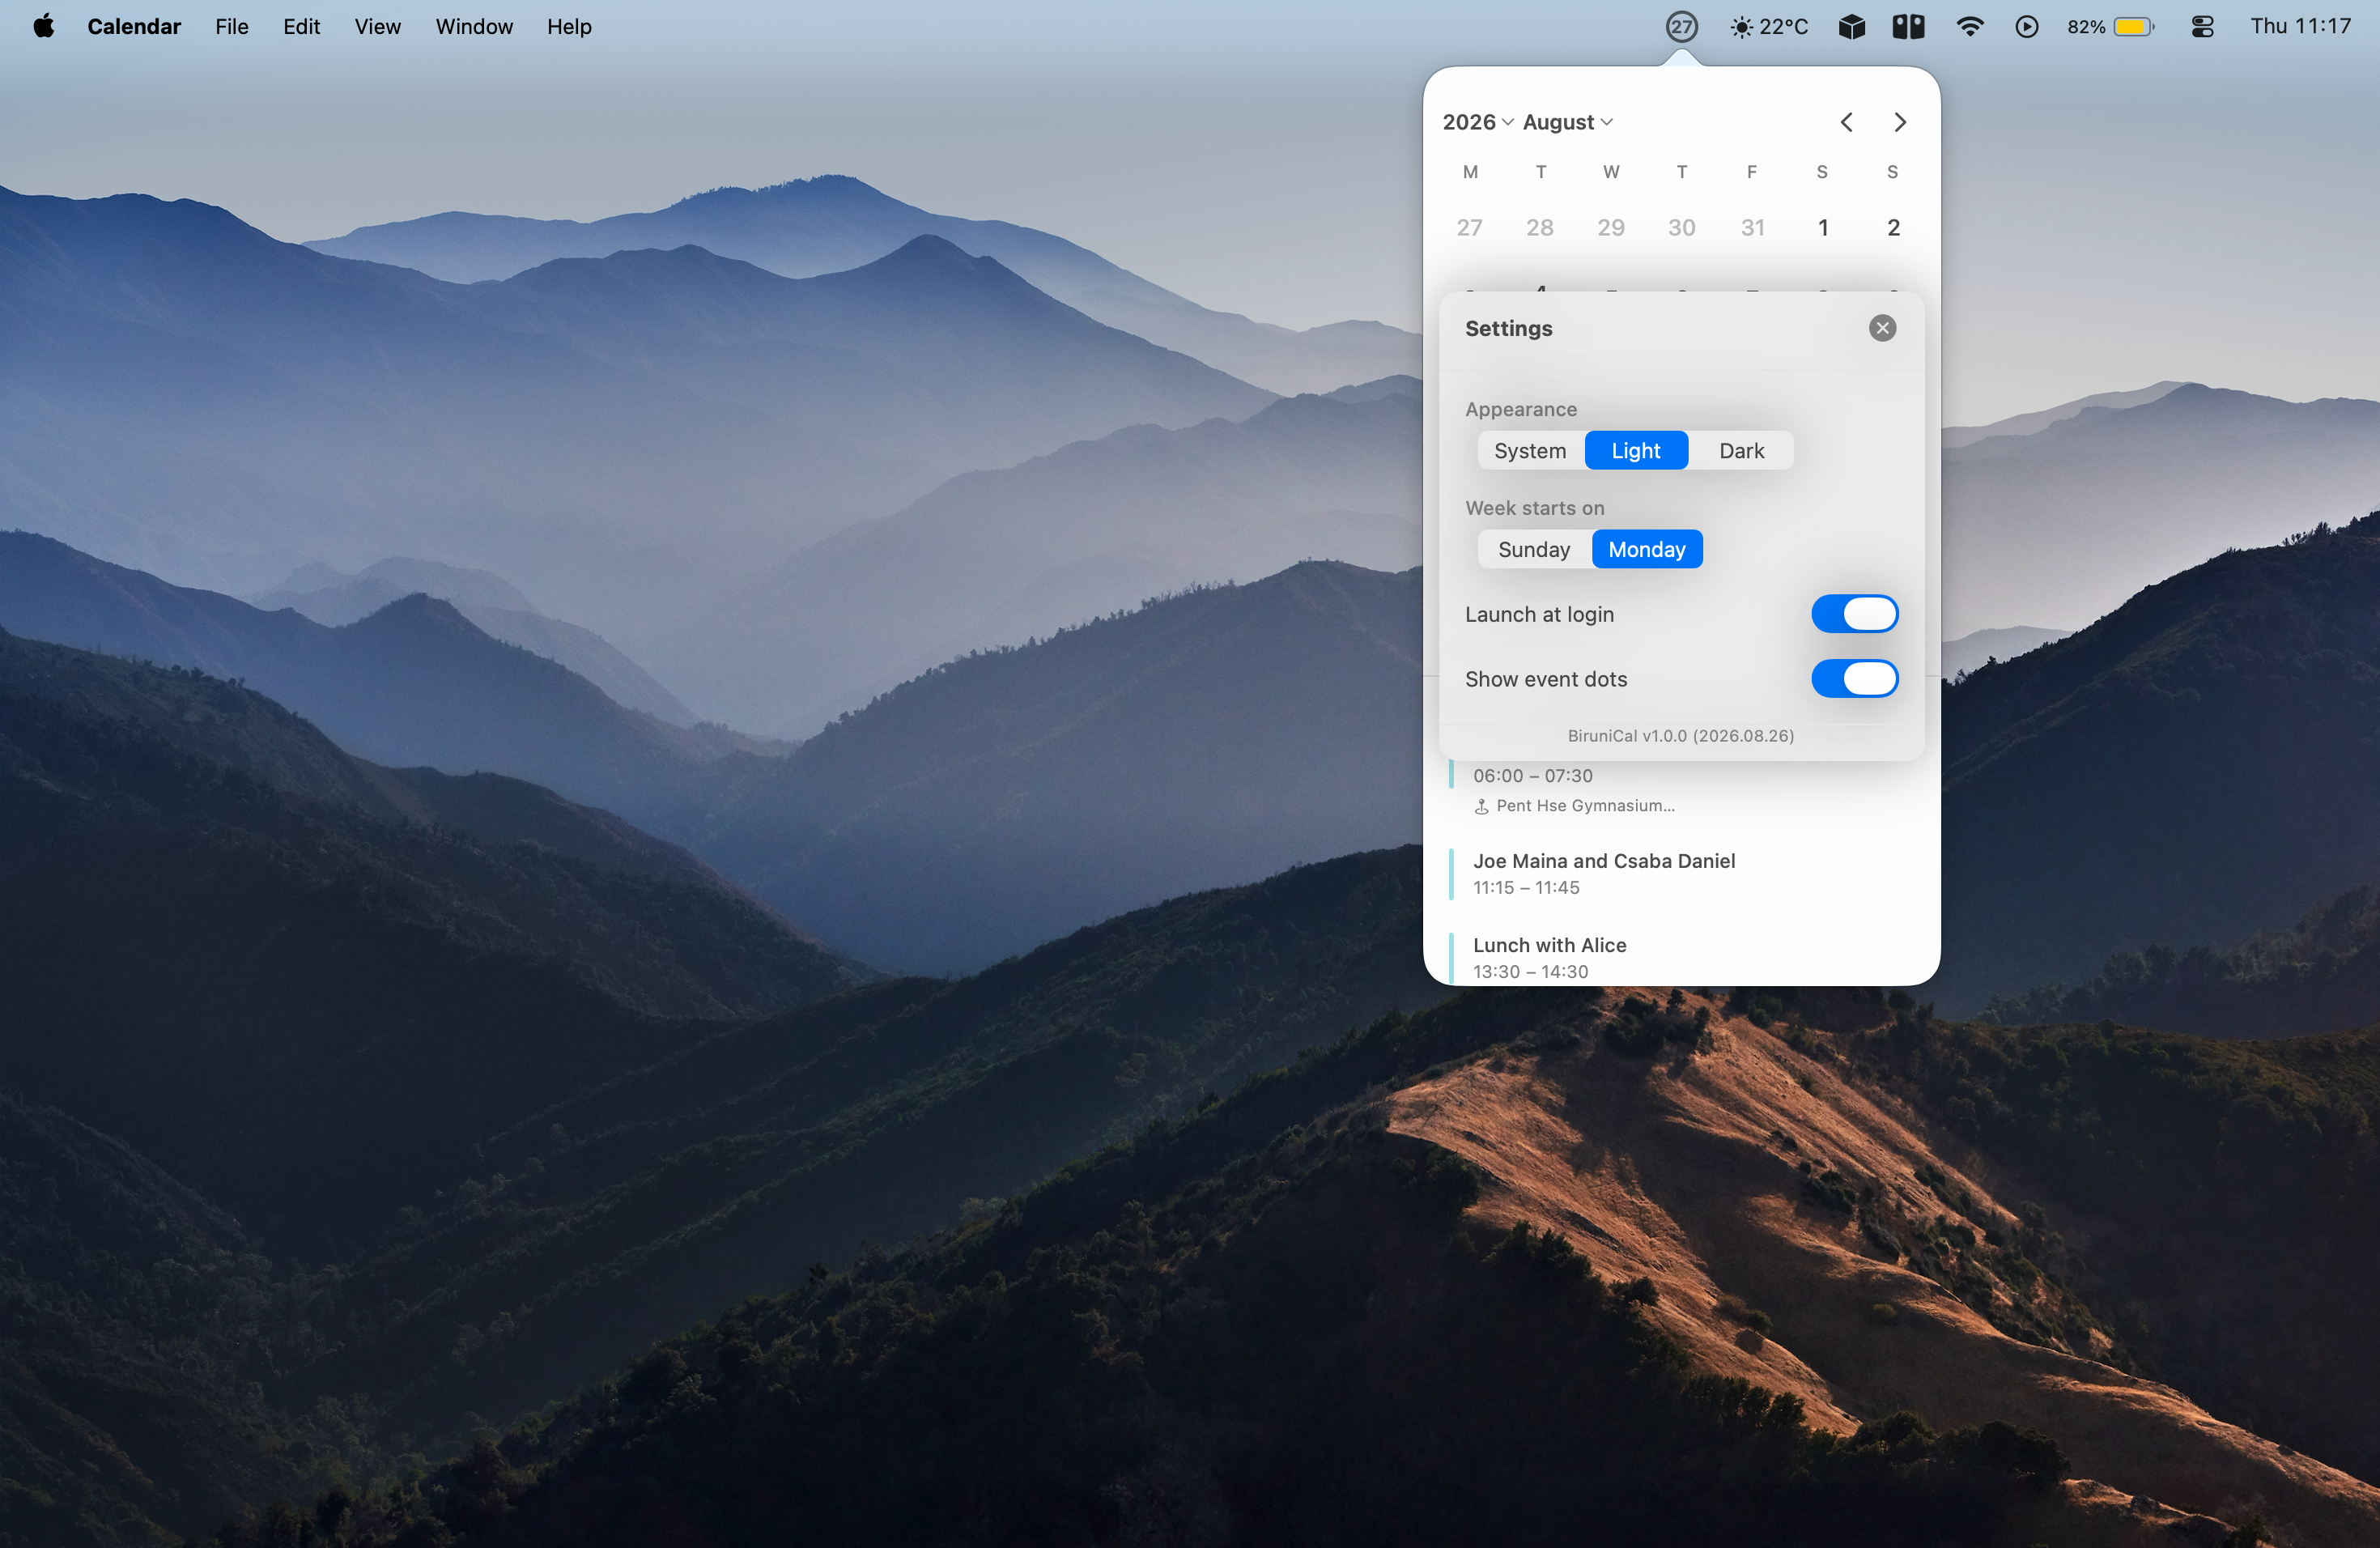The height and width of the screenshot is (1548, 2380).
Task: Select July 29 in the calendar grid
Action: [1611, 228]
